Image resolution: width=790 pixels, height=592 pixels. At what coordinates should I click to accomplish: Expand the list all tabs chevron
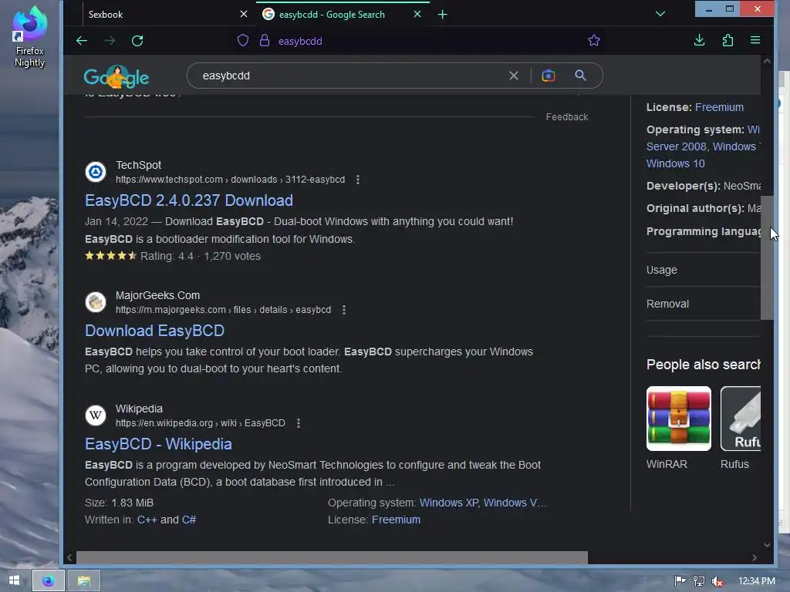[660, 14]
